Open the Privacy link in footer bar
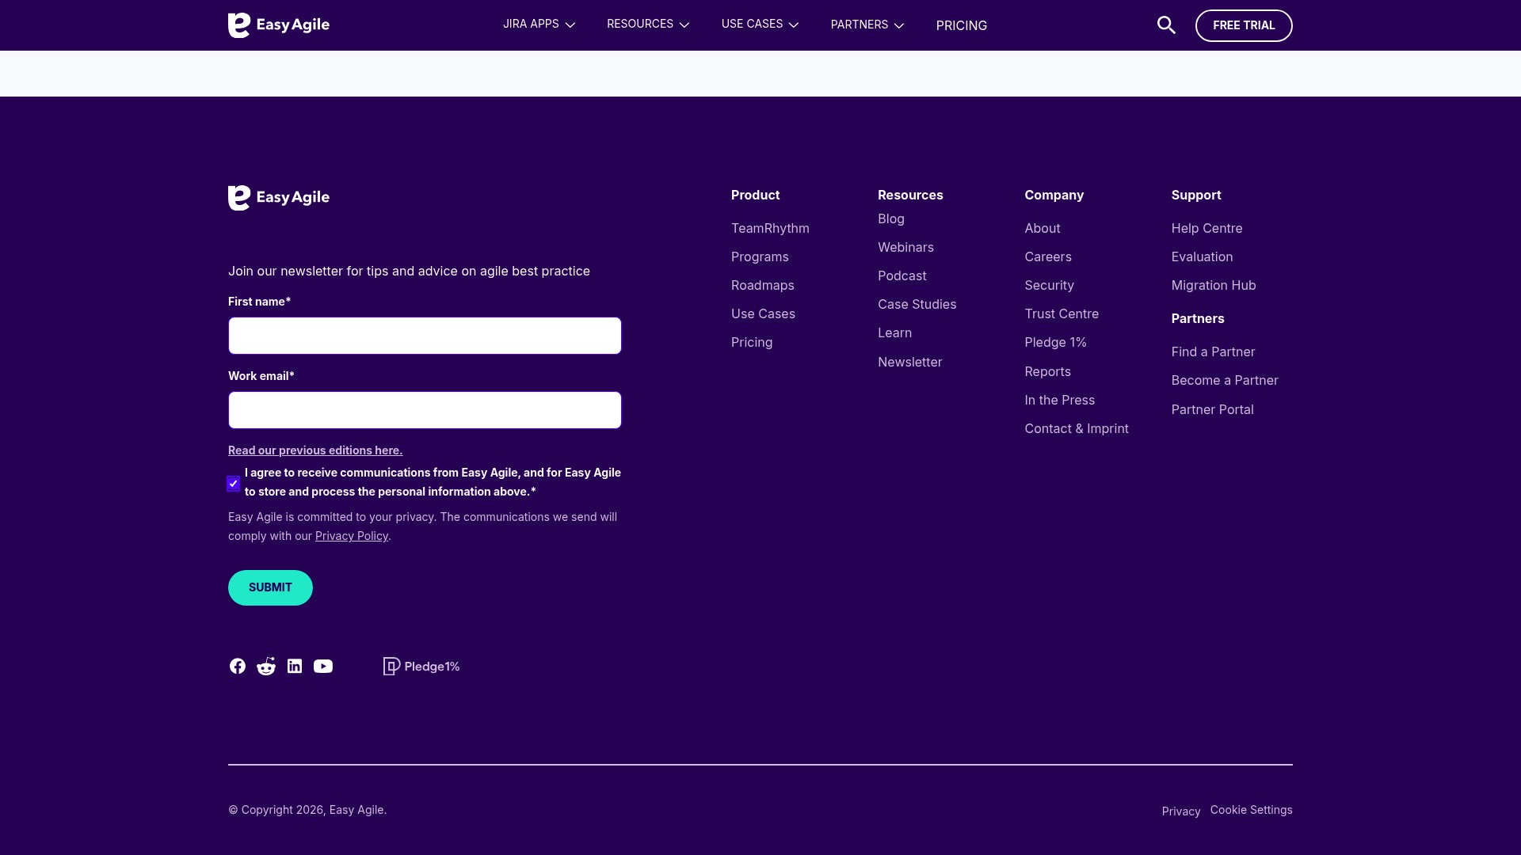This screenshot has width=1521, height=855. [x=1181, y=811]
